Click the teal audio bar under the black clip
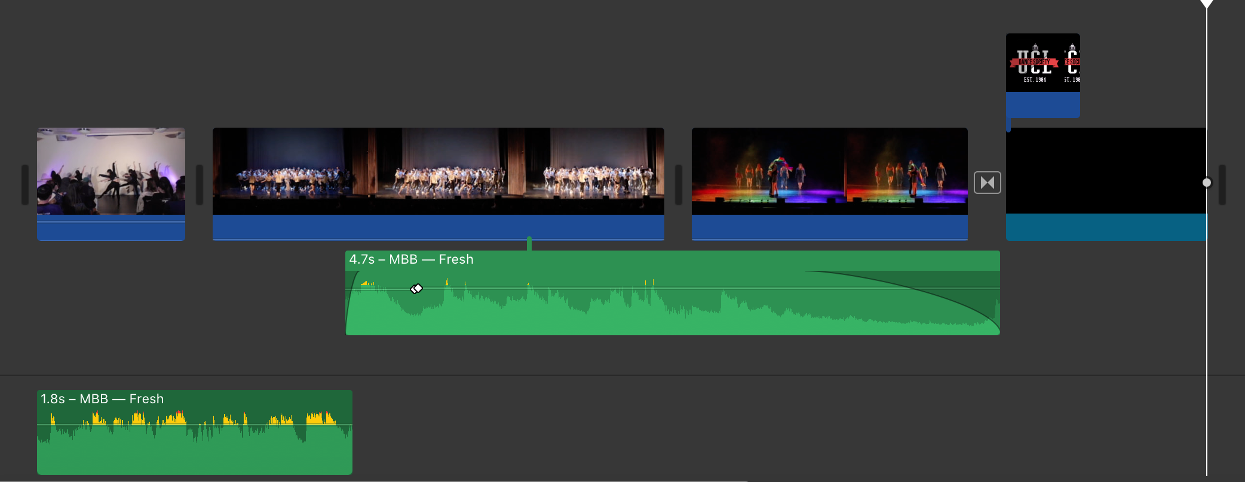Image resolution: width=1245 pixels, height=482 pixels. [x=1105, y=227]
